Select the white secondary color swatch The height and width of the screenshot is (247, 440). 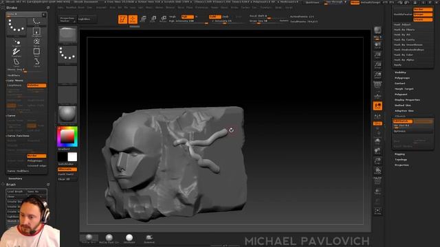click(x=72, y=157)
